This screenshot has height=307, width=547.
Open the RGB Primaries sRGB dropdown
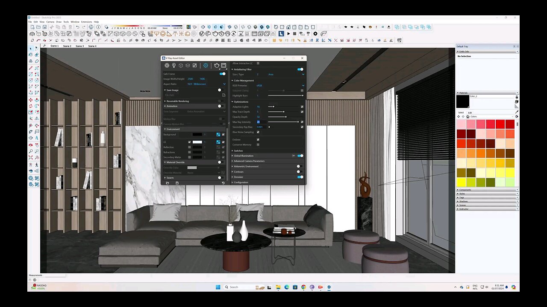click(280, 85)
